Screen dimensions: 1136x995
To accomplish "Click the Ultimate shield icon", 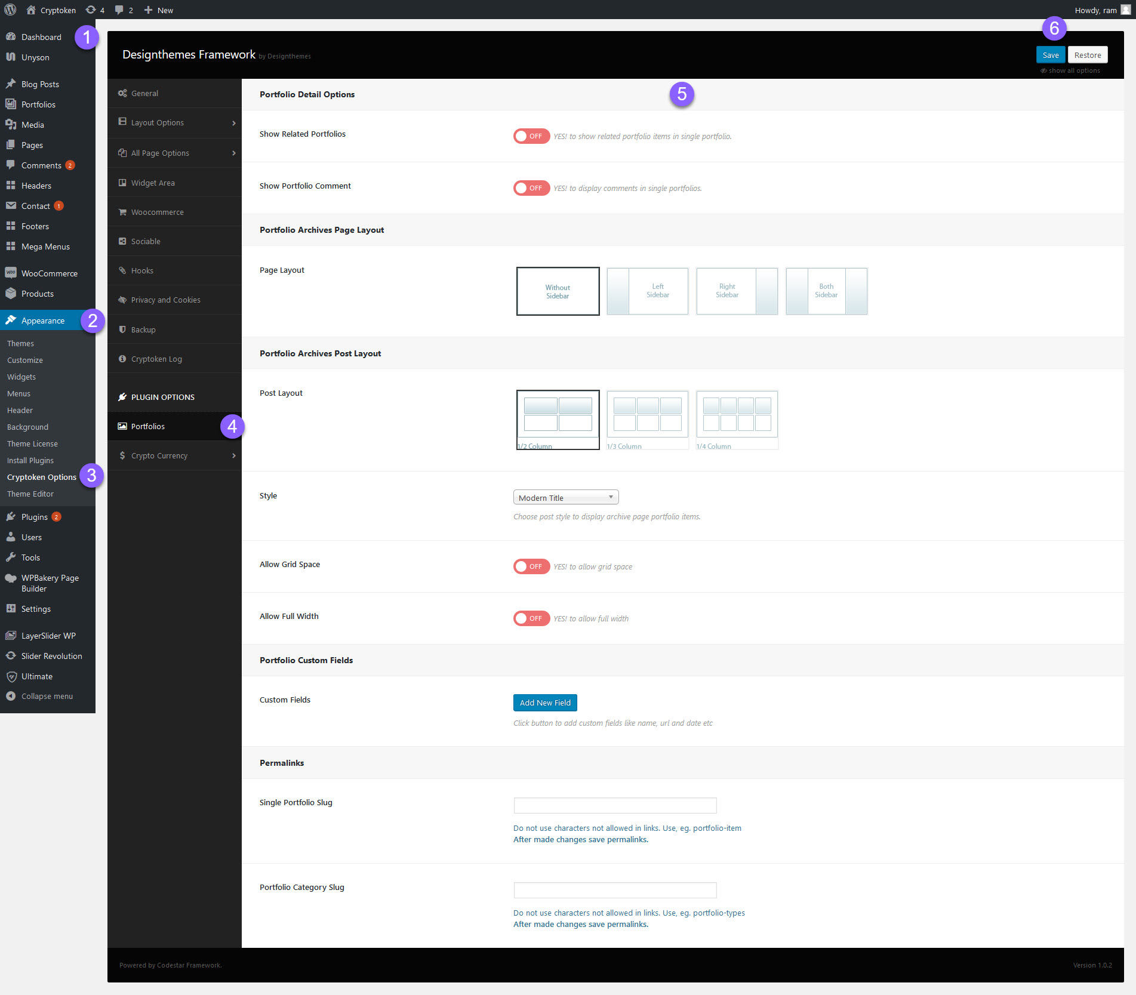I will coord(11,676).
